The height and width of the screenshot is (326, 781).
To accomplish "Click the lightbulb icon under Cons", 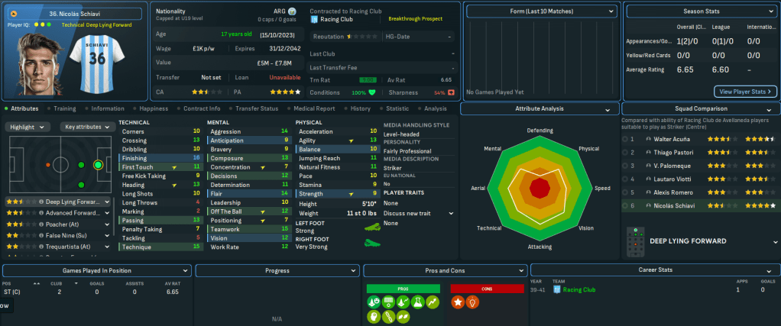I will pos(473,303).
